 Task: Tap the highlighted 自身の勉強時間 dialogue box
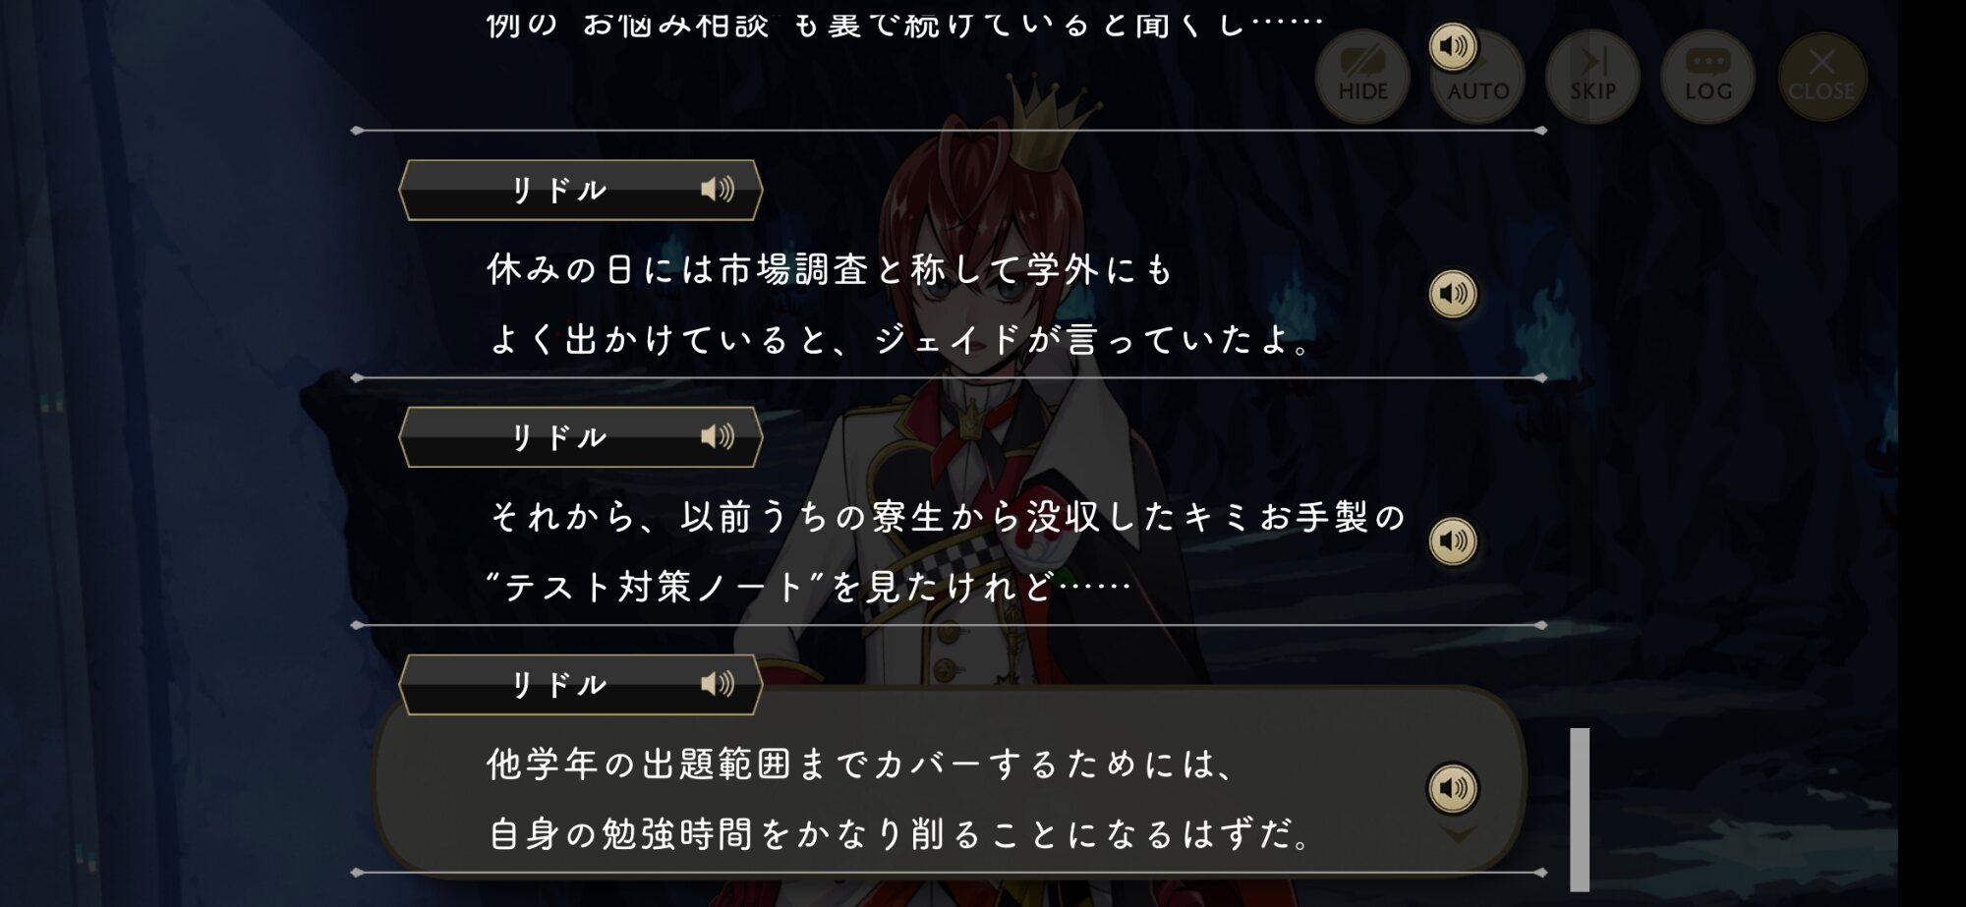click(949, 781)
